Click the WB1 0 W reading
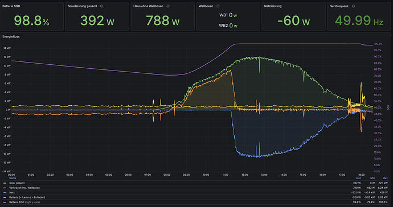This screenshot has height=207, width=393. click(x=228, y=15)
